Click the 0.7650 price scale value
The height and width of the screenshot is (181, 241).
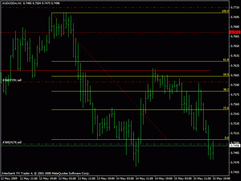tap(235, 46)
